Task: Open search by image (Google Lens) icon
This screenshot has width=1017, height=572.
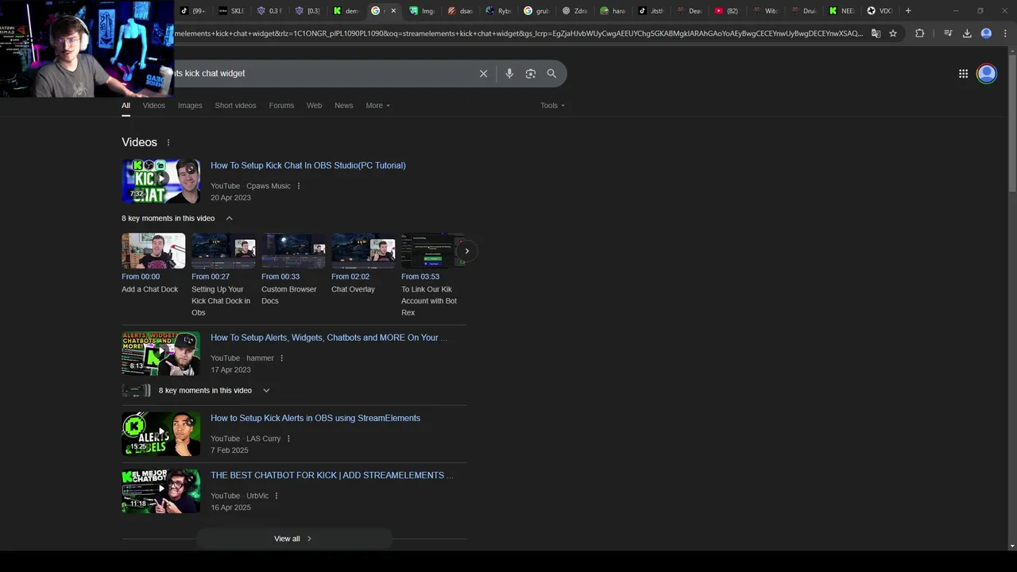Action: pyautogui.click(x=530, y=73)
